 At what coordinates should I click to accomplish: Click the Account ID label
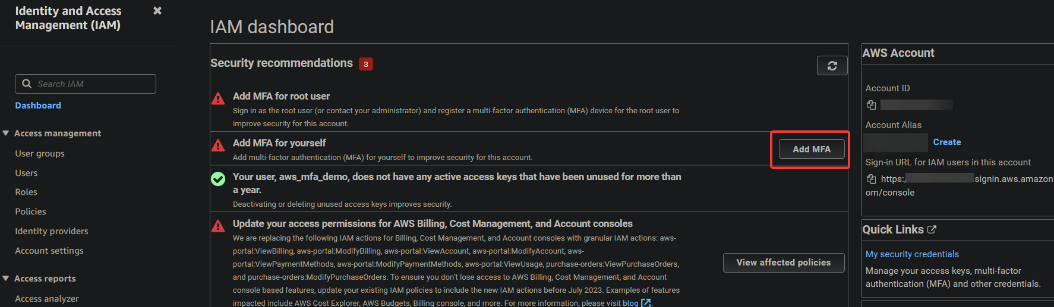[x=888, y=88]
